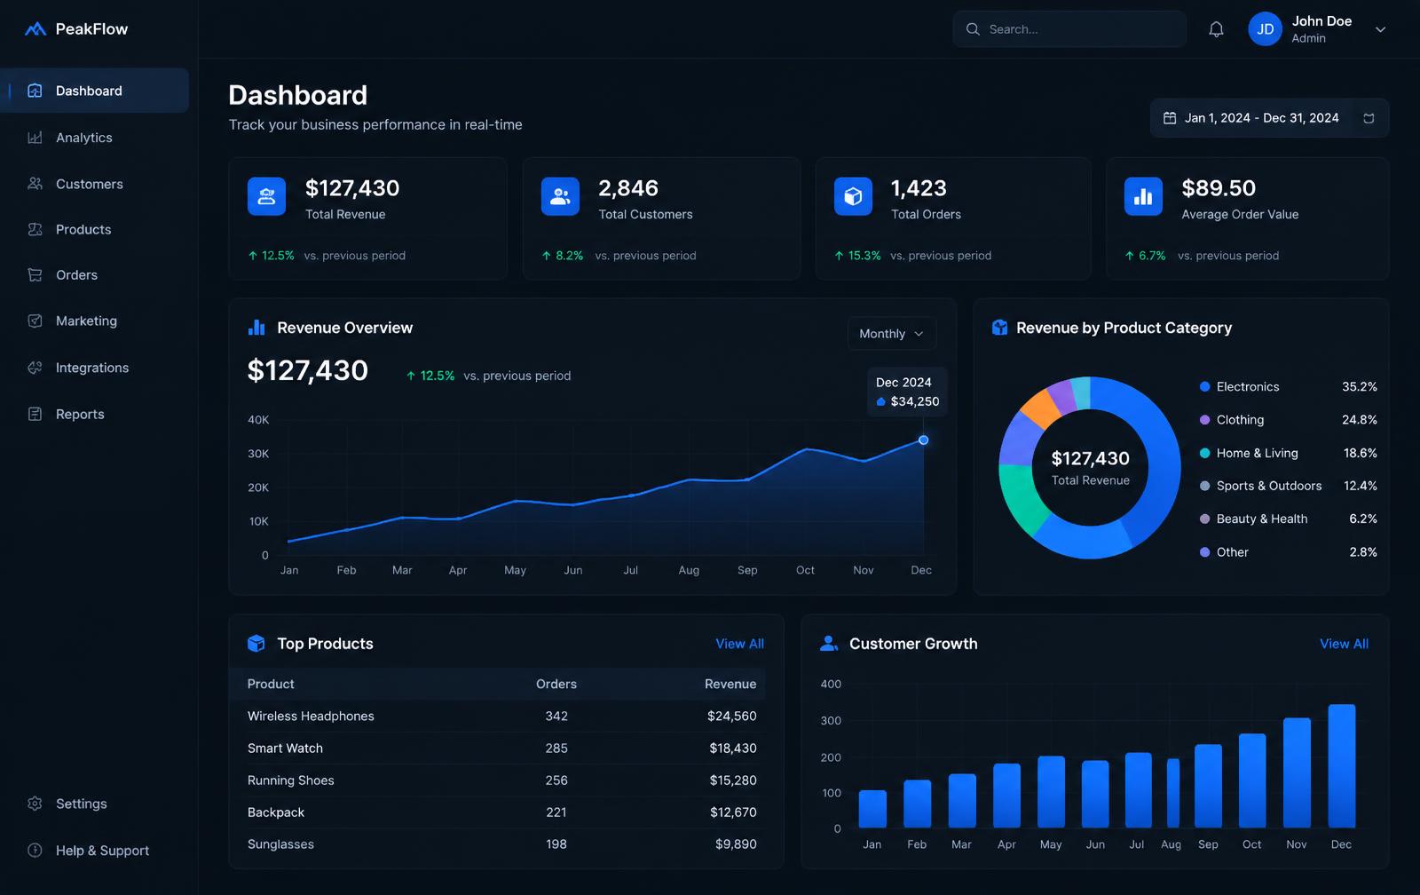Click View All in Top Products
The width and height of the screenshot is (1420, 895).
click(740, 644)
